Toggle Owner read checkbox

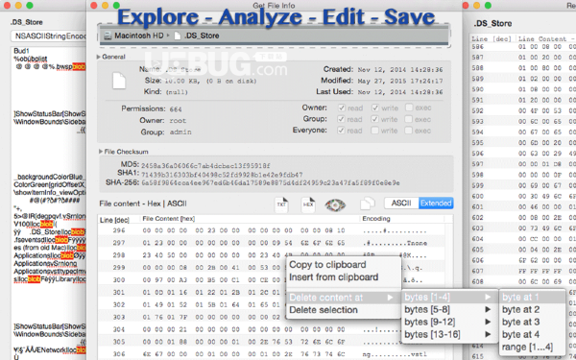tap(341, 108)
